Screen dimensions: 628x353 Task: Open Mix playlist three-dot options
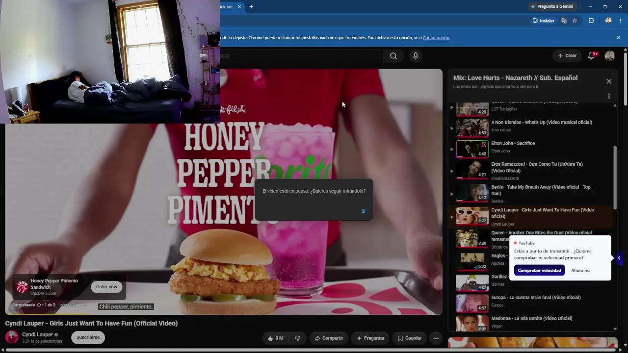point(609,96)
